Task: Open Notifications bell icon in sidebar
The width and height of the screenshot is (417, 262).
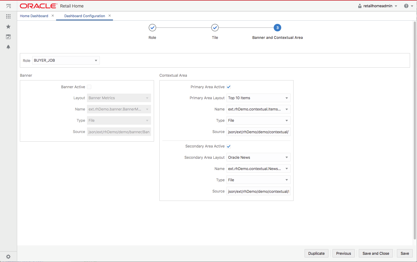Action: click(x=8, y=47)
